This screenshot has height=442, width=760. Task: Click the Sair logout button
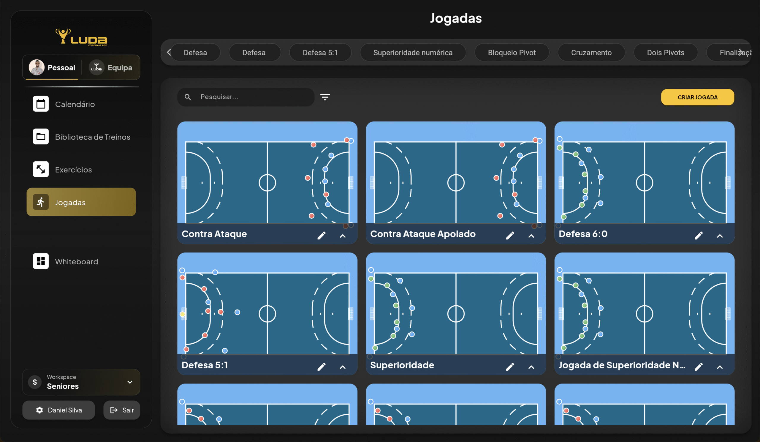[x=122, y=410]
